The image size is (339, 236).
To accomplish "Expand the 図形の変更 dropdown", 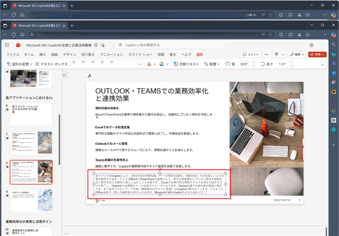I will click(20, 64).
